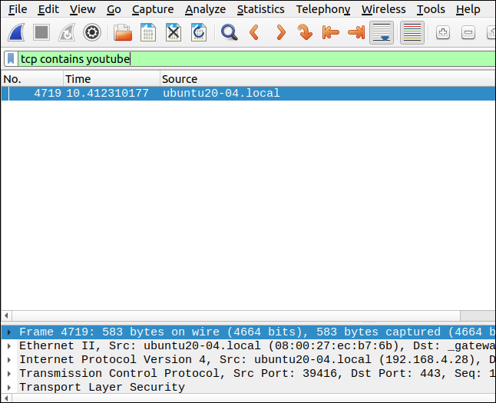The width and height of the screenshot is (496, 403).
Task: Reload this capture file
Action: [199, 32]
